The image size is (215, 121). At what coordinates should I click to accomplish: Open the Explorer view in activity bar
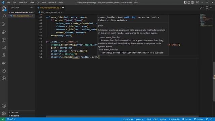click(4, 9)
